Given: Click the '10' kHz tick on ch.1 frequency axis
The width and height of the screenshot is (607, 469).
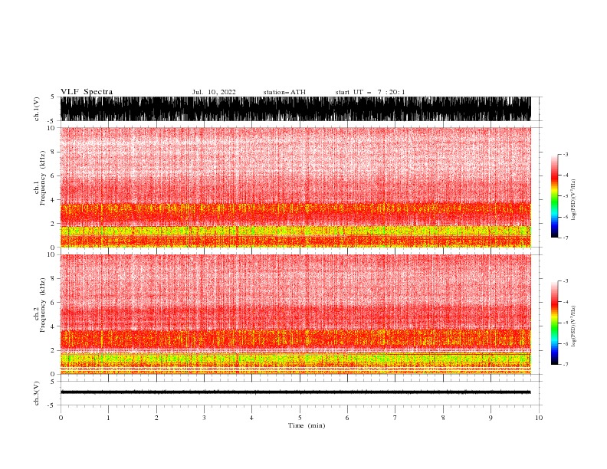Looking at the screenshot, I should [x=51, y=128].
